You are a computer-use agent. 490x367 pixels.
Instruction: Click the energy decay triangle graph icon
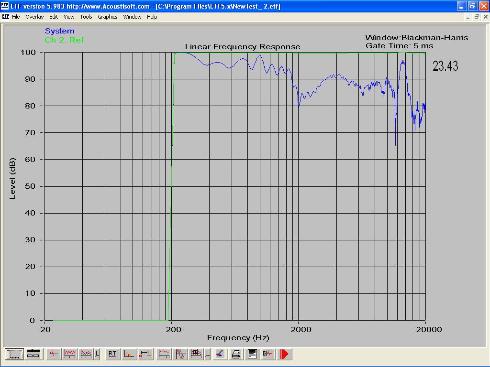click(129, 354)
